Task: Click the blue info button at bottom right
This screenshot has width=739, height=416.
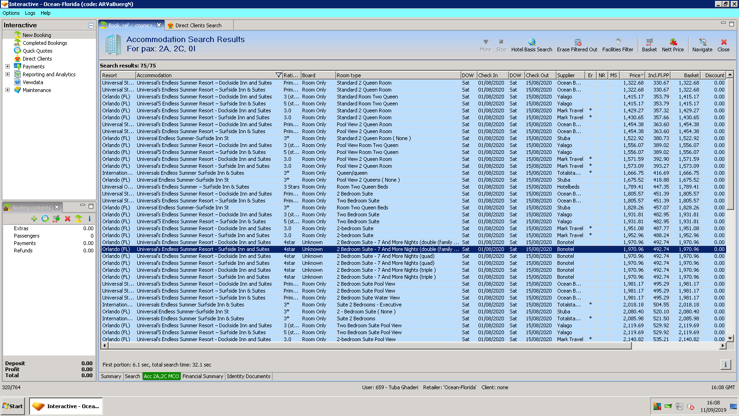Action: coord(725,365)
